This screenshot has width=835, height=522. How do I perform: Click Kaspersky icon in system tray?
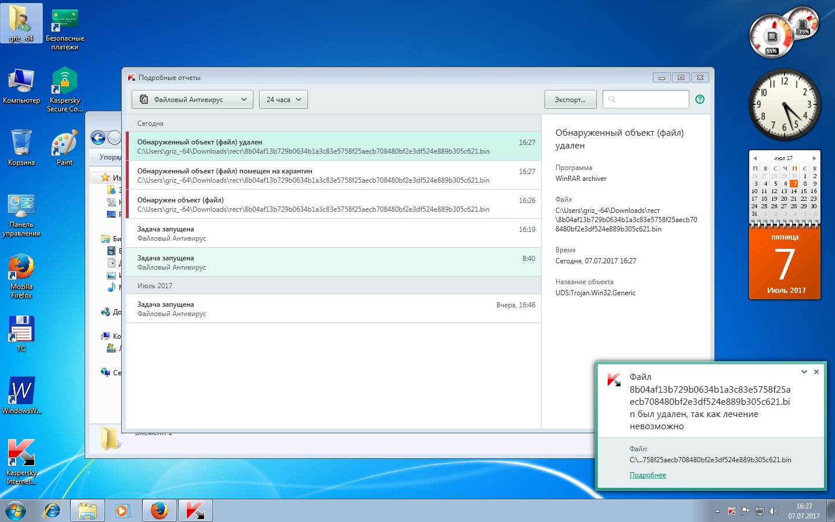pyautogui.click(x=732, y=511)
